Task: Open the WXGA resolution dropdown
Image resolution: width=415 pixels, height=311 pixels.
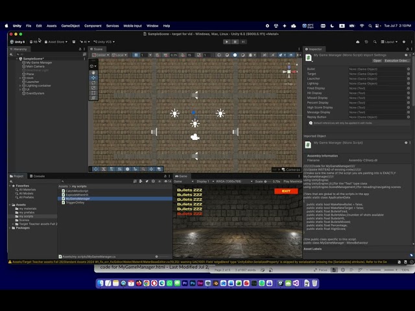Action: (234, 181)
